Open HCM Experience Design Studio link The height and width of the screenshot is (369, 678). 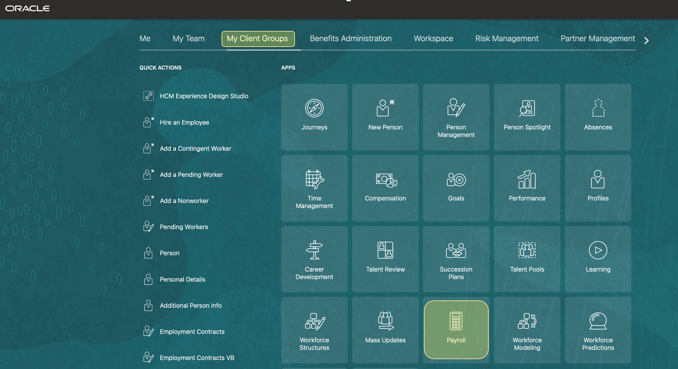click(x=204, y=96)
